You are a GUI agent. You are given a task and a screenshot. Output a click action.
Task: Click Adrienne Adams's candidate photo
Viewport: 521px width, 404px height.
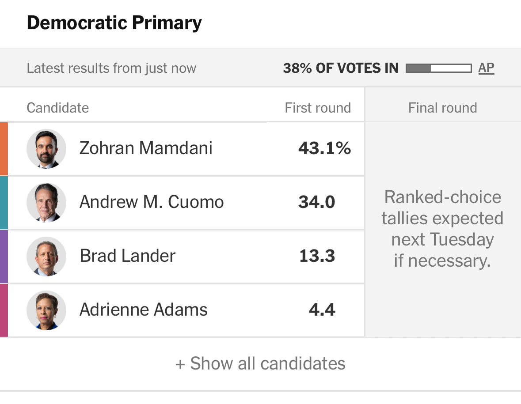[x=46, y=310]
